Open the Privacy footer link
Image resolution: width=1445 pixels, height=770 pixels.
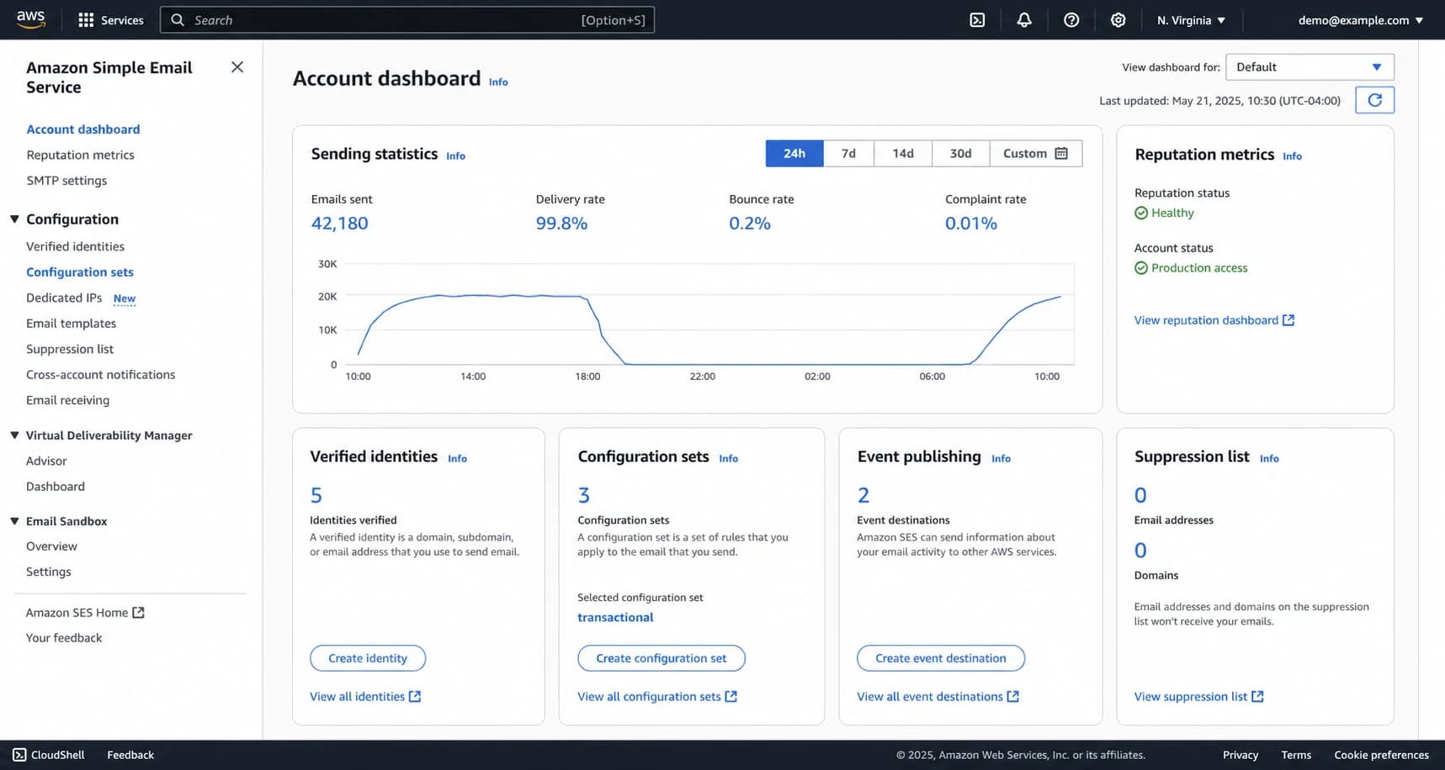coord(1240,755)
